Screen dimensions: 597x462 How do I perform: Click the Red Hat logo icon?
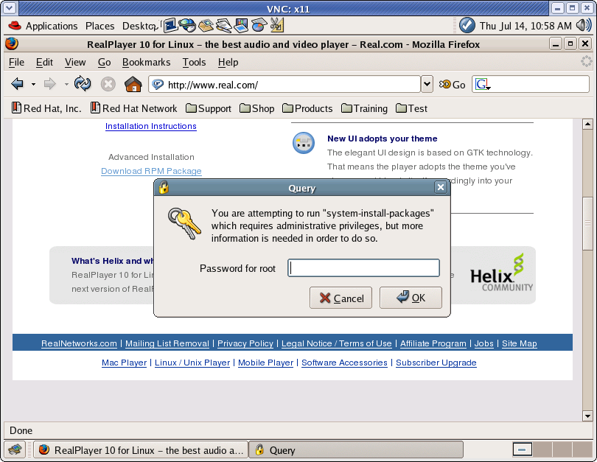(15, 26)
